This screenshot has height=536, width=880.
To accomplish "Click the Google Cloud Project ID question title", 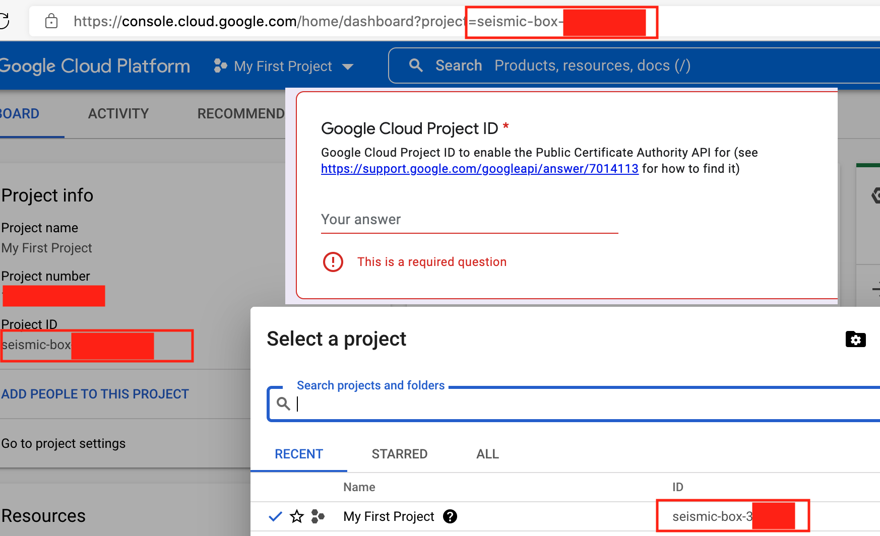I will [410, 128].
